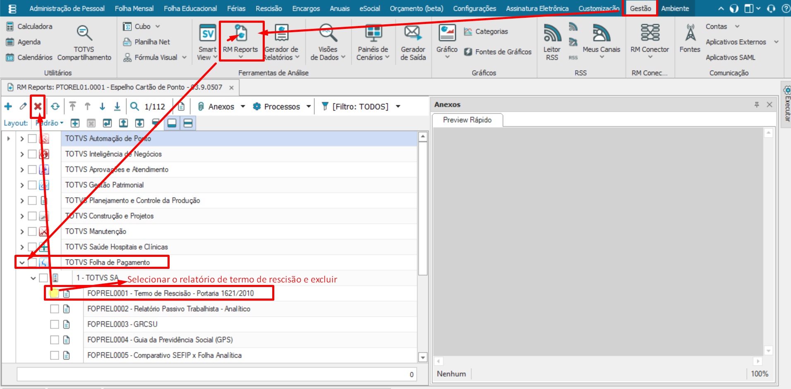Tick checkbox for FOPREL0003 - GRCSU
This screenshot has width=791, height=389.
coord(55,324)
